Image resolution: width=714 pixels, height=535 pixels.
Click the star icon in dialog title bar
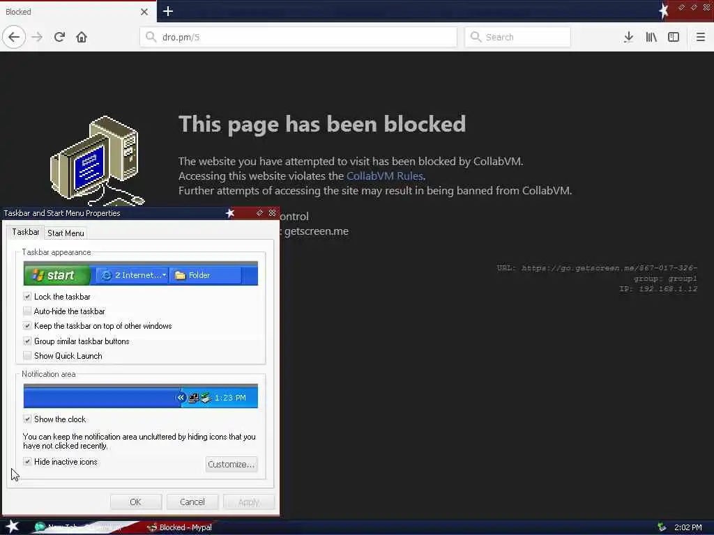tap(230, 213)
